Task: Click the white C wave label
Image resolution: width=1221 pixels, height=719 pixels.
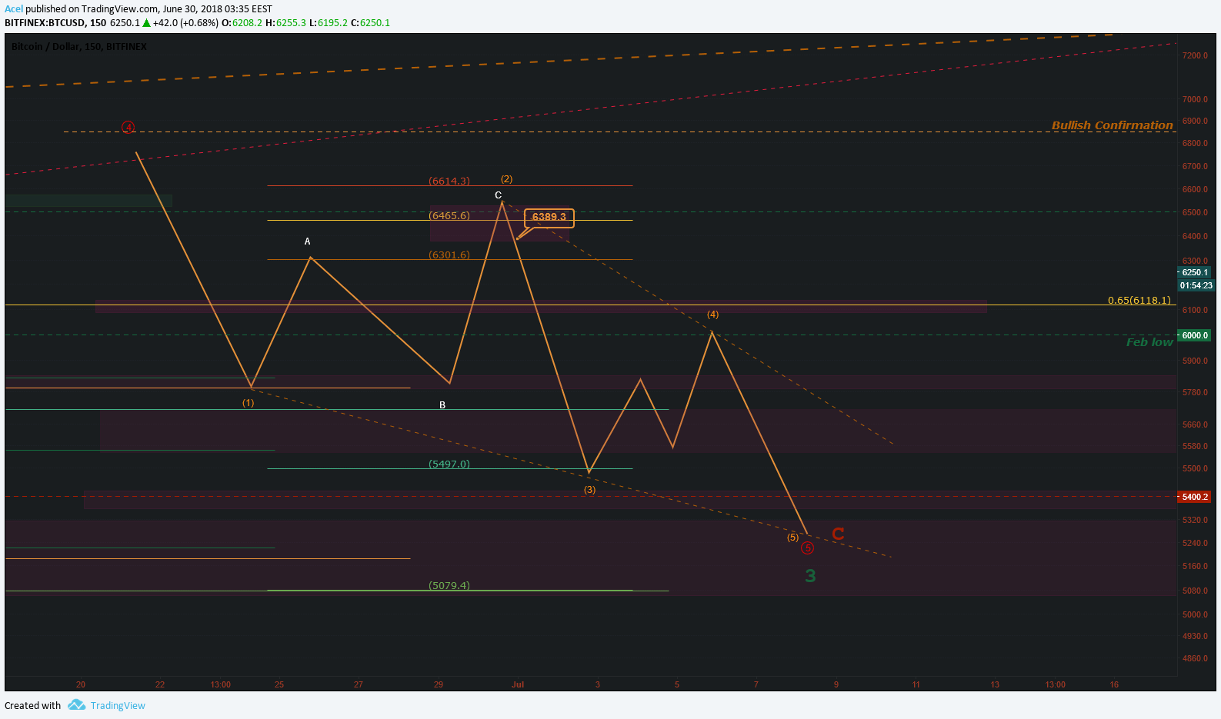Action: pyautogui.click(x=499, y=195)
